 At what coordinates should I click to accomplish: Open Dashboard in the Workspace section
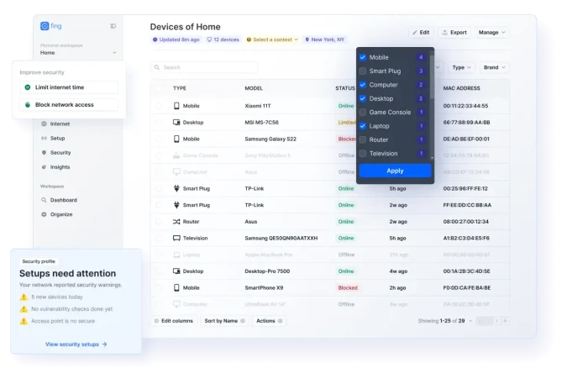point(63,200)
